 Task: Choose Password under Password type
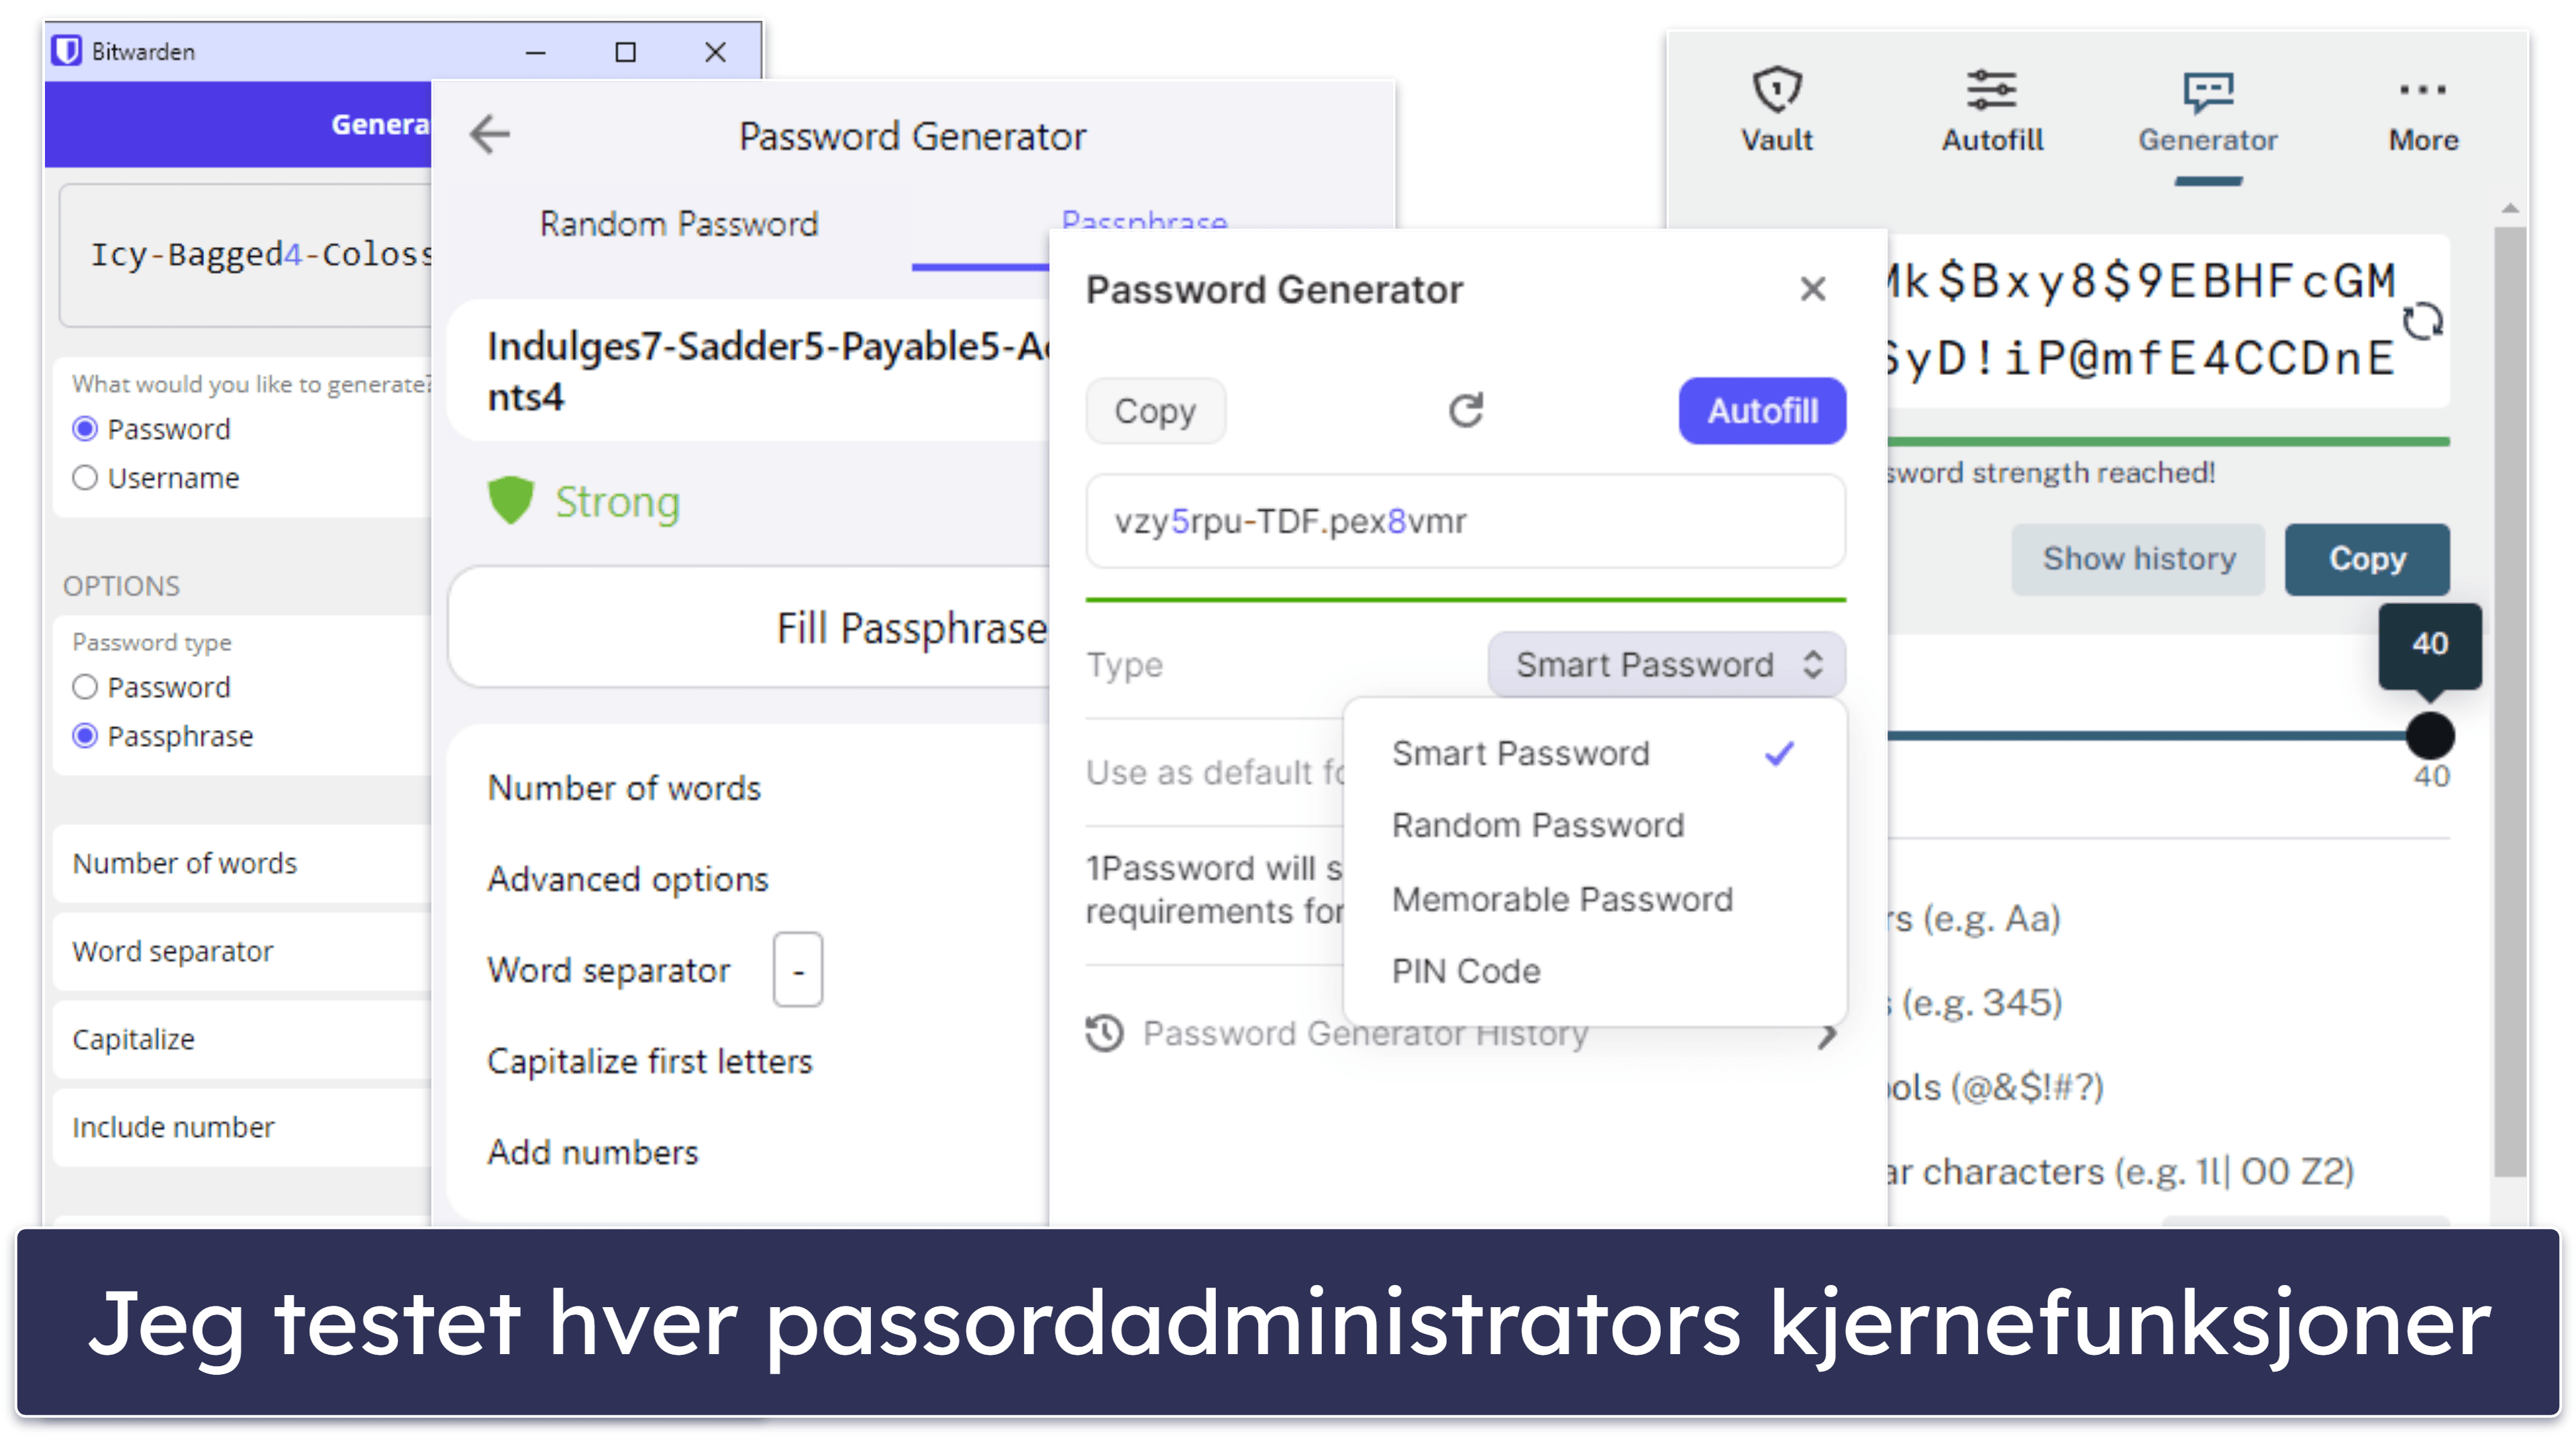pyautogui.click(x=85, y=687)
